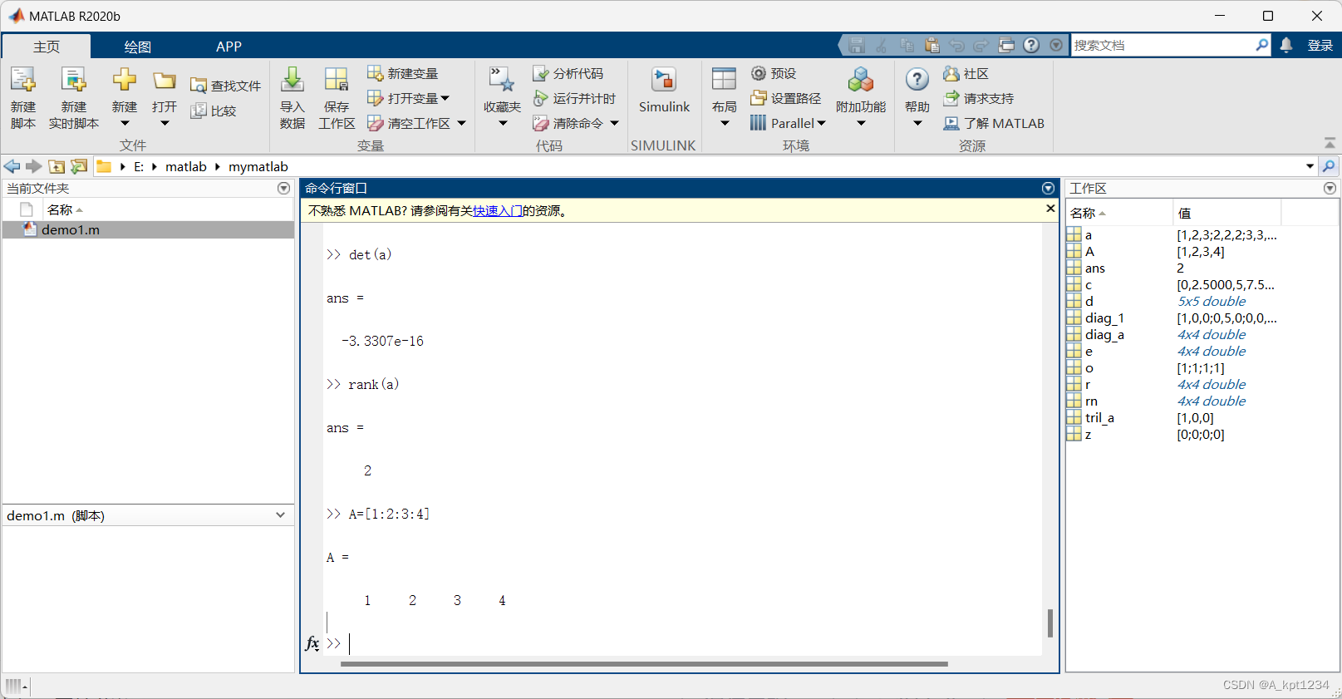Click 请求支持 (Request Support)

coord(978,98)
